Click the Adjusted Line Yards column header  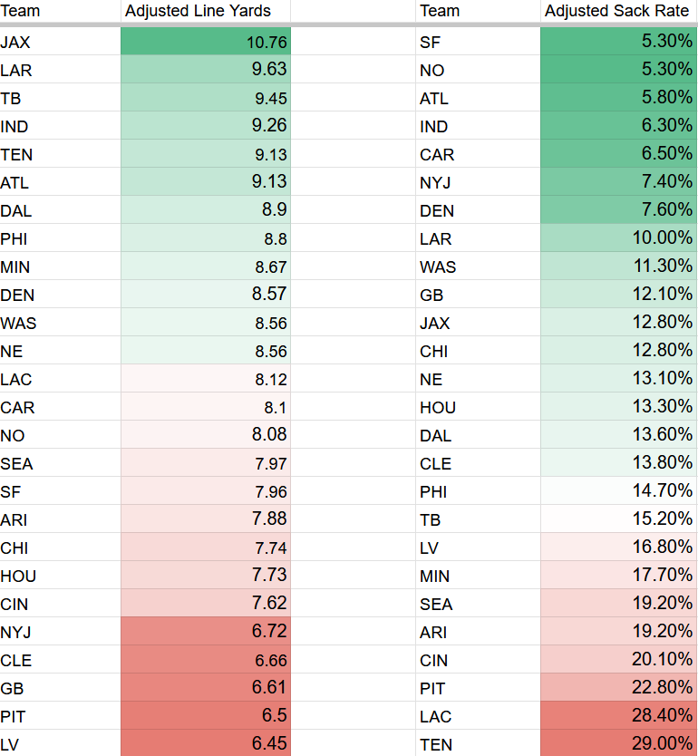(x=205, y=11)
